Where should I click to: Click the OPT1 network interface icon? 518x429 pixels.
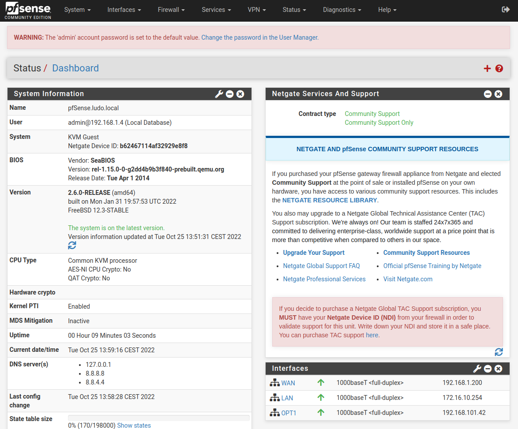click(274, 413)
